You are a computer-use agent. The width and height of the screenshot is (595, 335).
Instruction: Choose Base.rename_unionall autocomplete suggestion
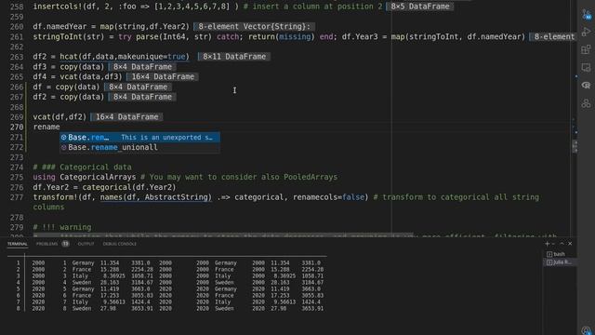coord(139,147)
